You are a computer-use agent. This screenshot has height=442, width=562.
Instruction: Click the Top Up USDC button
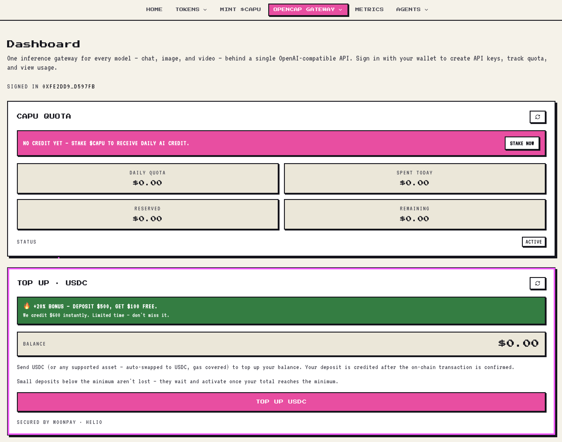pos(281,402)
